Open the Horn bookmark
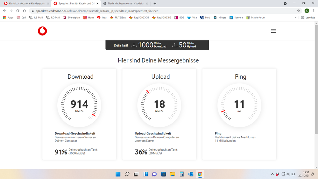The width and height of the screenshot is (318, 179). point(88,18)
